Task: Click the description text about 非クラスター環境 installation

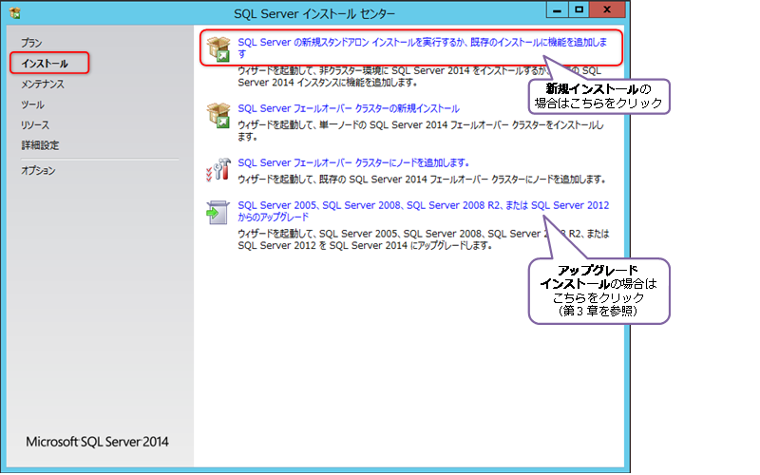Action: point(419,77)
